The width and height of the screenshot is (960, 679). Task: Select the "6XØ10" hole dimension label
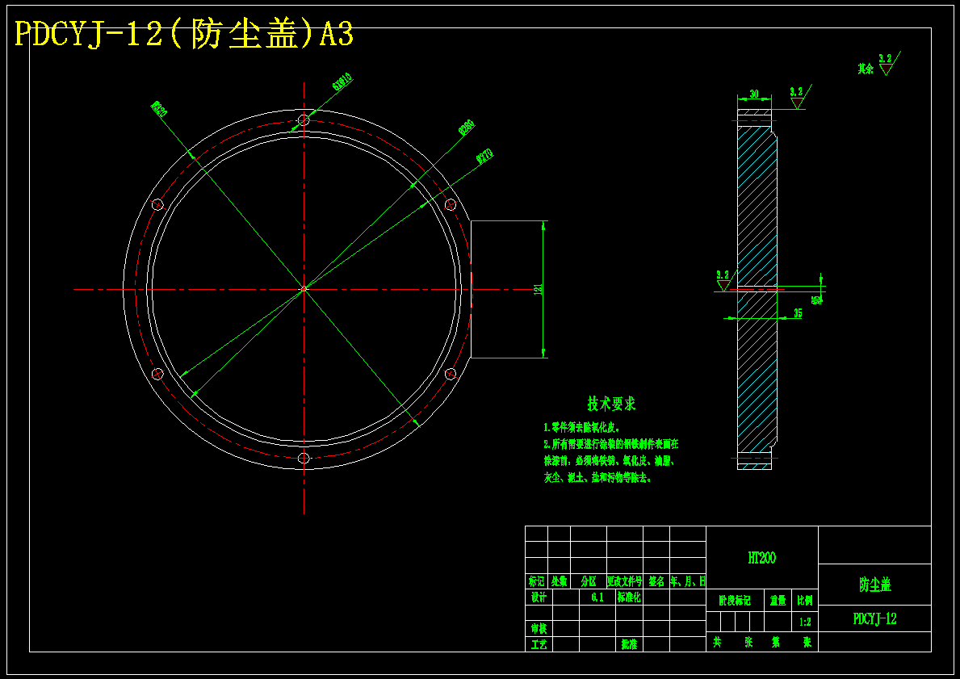coord(342,82)
